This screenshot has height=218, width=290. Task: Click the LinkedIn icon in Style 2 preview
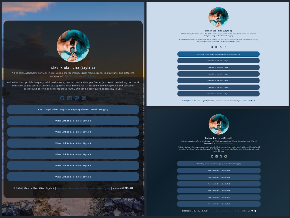click(217, 156)
